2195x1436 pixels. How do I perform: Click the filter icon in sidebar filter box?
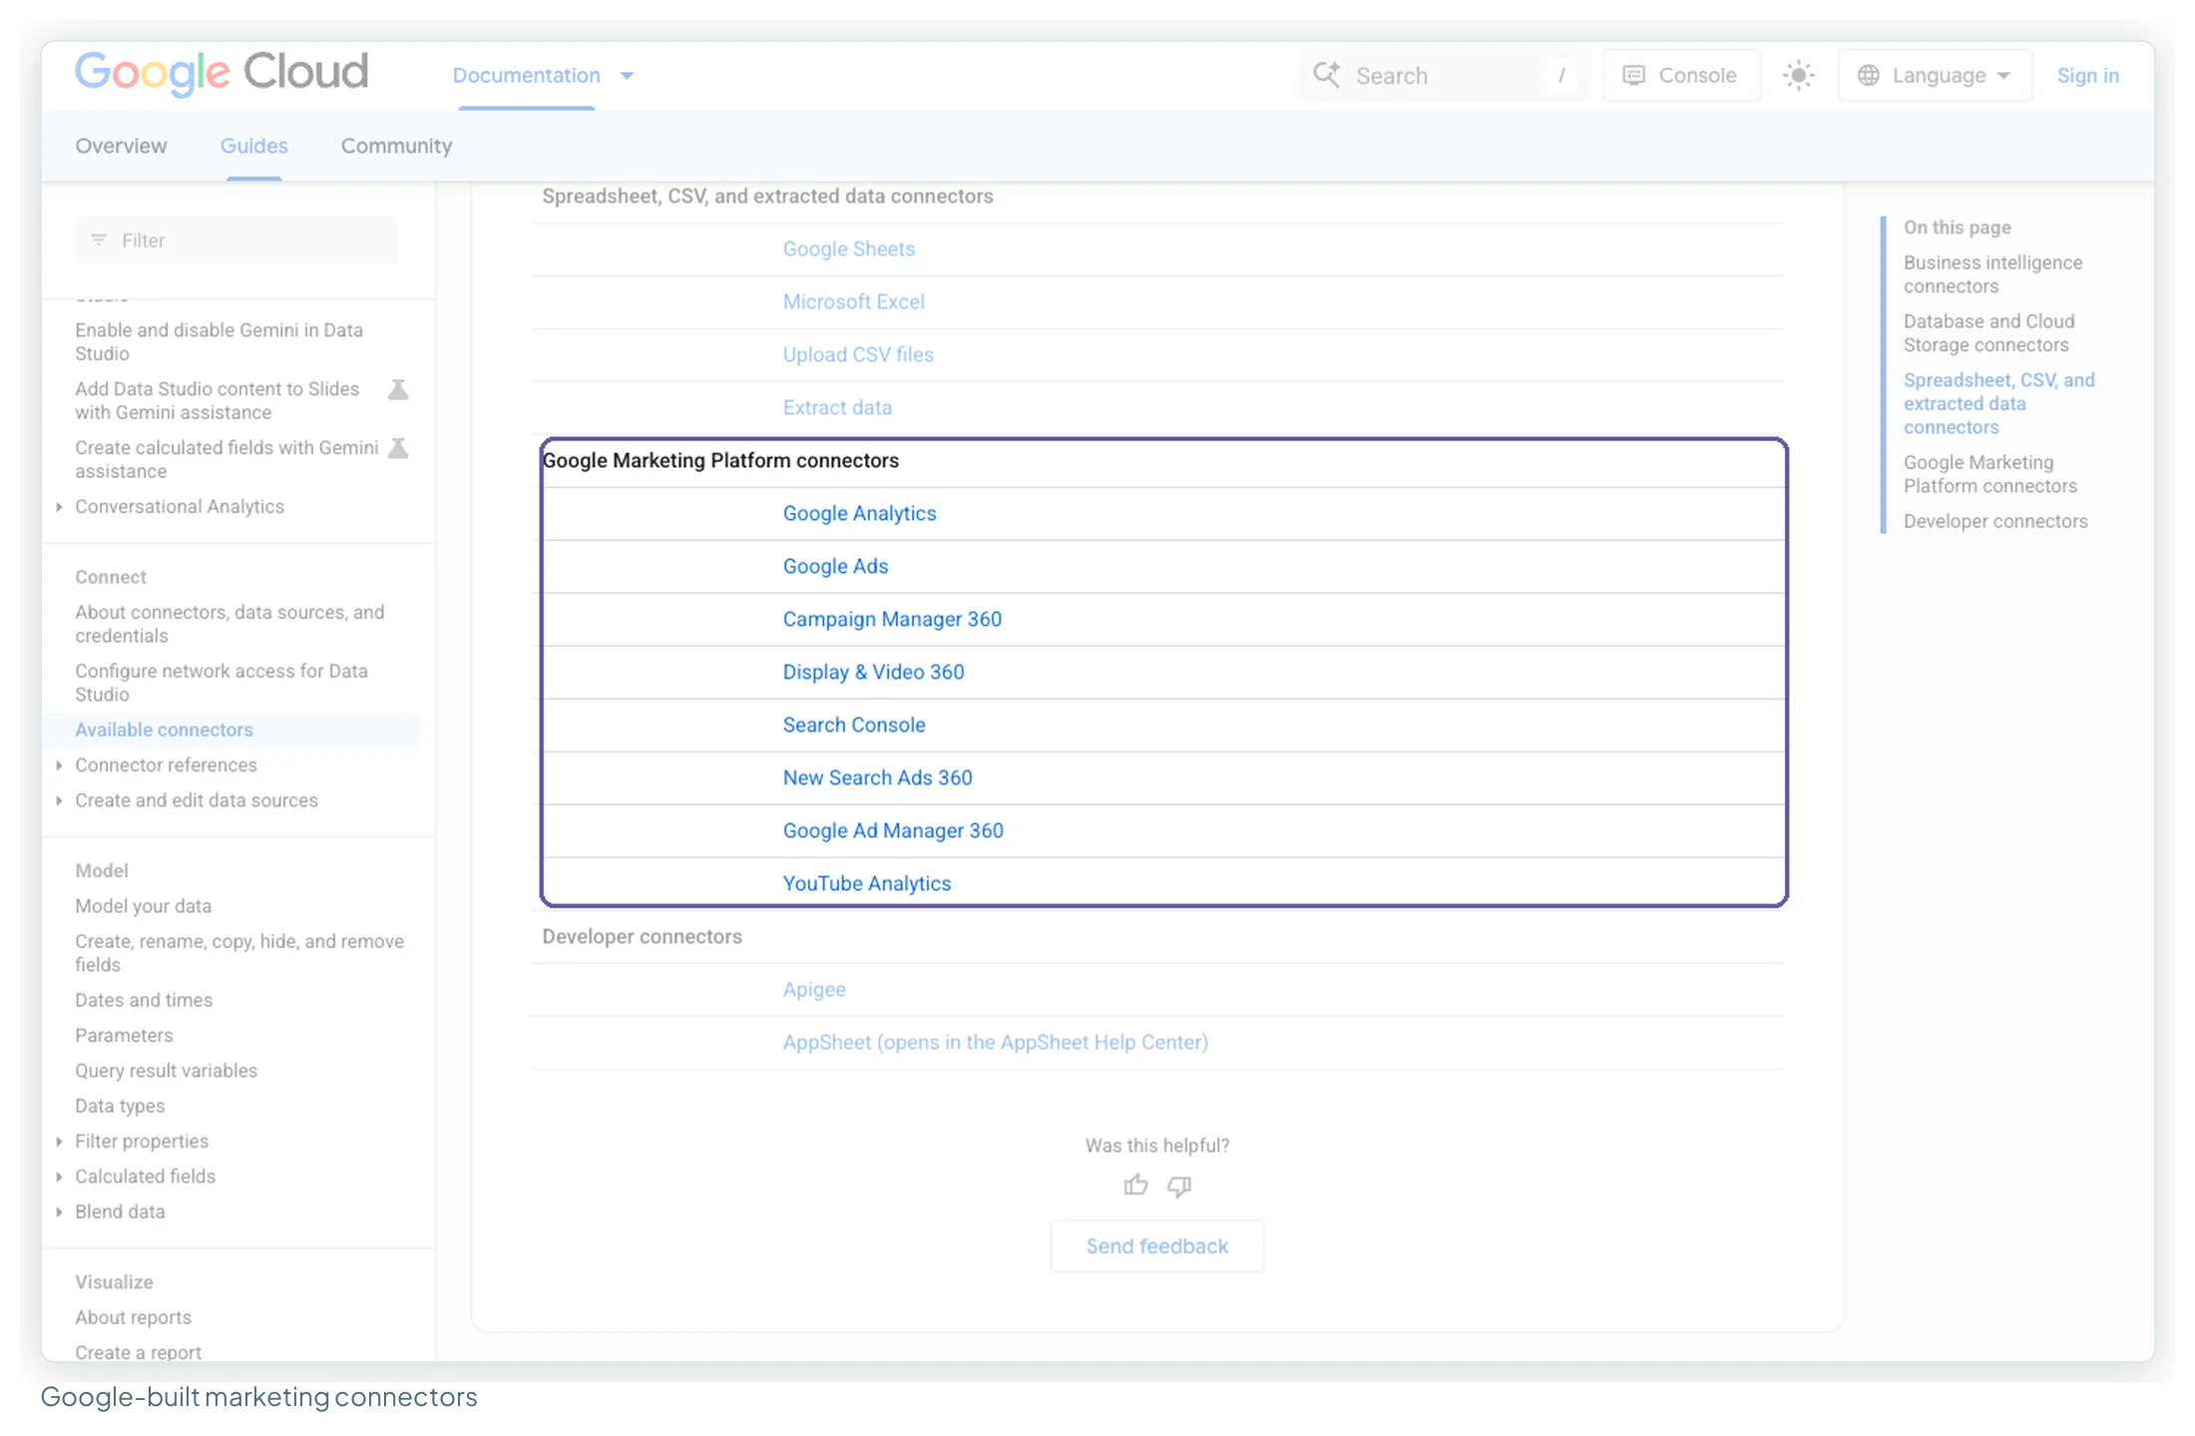pyautogui.click(x=99, y=240)
